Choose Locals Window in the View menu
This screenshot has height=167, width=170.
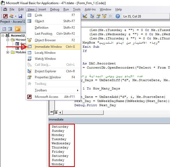[53, 53]
